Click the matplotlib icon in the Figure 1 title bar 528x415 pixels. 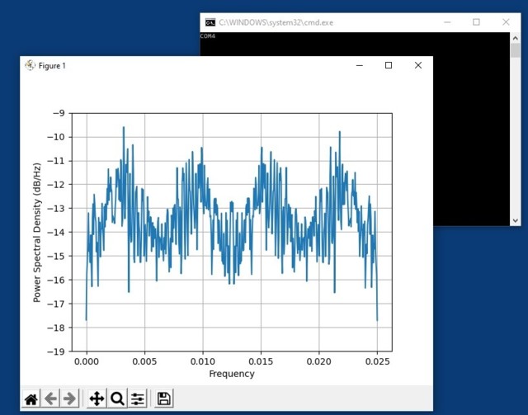30,65
